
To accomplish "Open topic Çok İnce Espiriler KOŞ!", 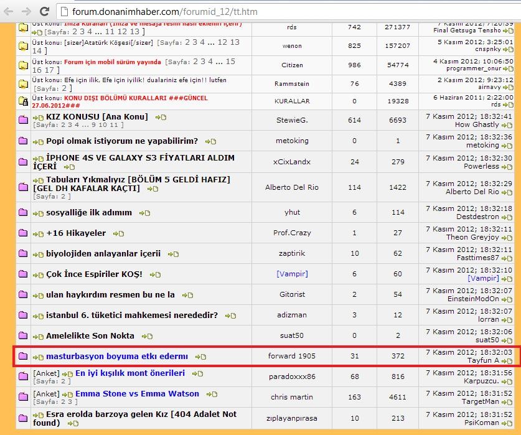I will (95, 274).
